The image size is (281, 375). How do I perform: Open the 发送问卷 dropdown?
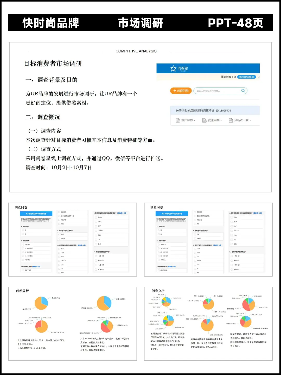coord(212,120)
